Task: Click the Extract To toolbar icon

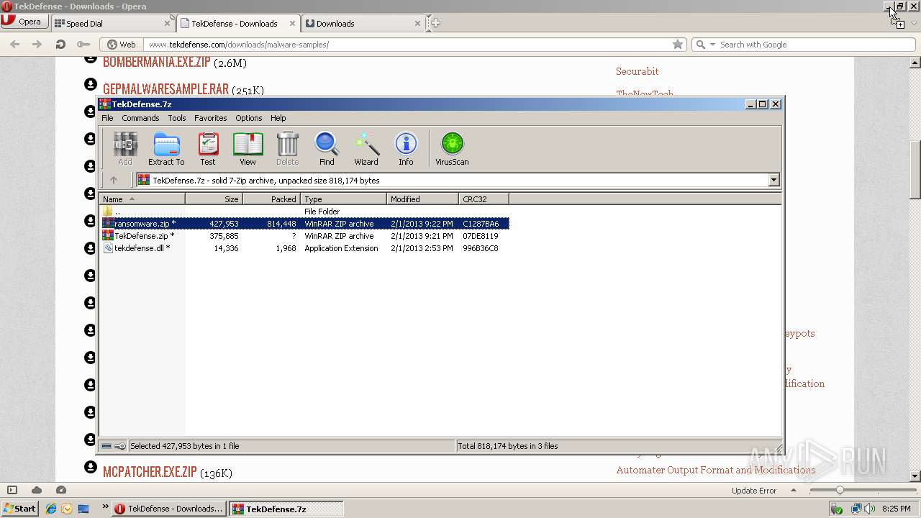Action: click(166, 149)
